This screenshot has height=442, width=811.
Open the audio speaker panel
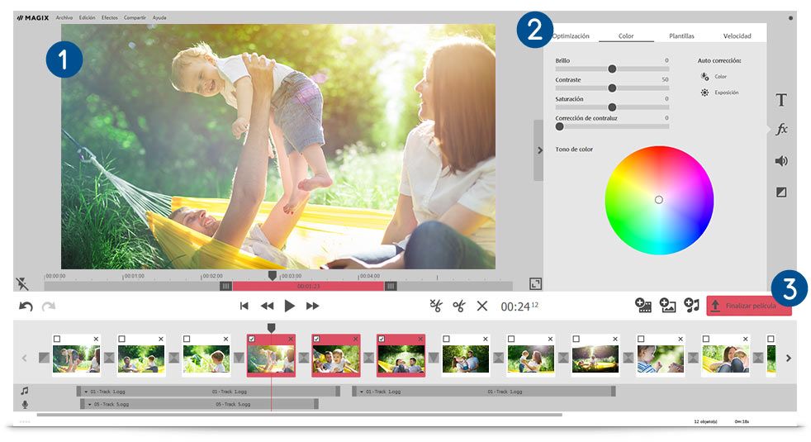[781, 161]
